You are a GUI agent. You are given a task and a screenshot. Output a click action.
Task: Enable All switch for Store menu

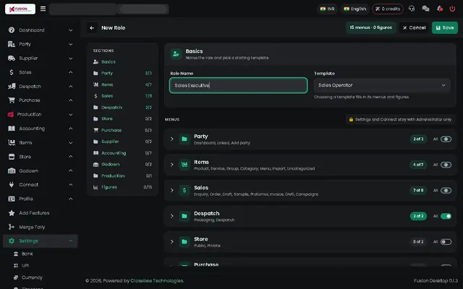446,242
